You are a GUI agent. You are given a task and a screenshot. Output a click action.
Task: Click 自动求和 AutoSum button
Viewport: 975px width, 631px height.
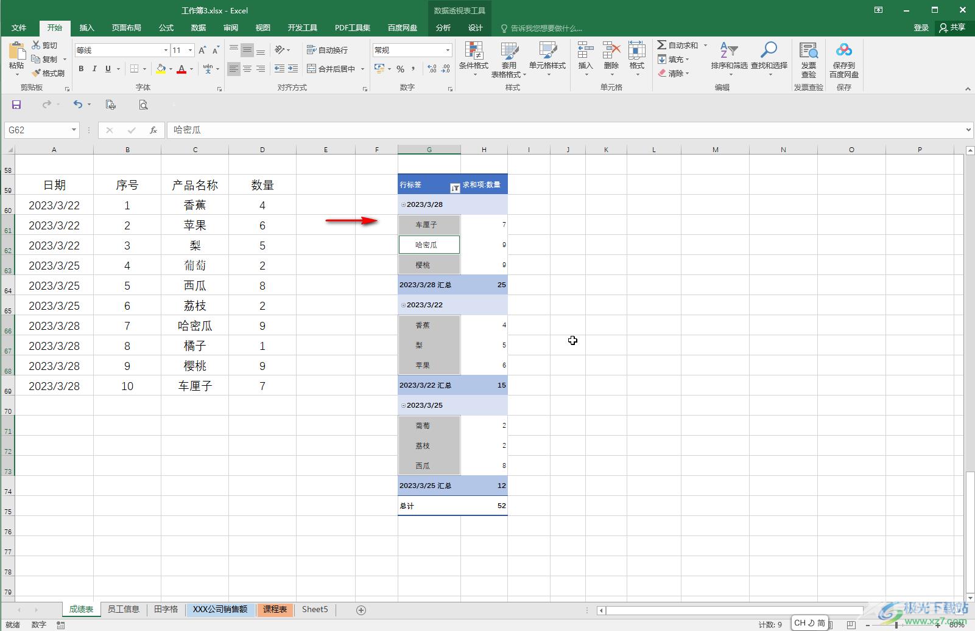[x=678, y=46]
